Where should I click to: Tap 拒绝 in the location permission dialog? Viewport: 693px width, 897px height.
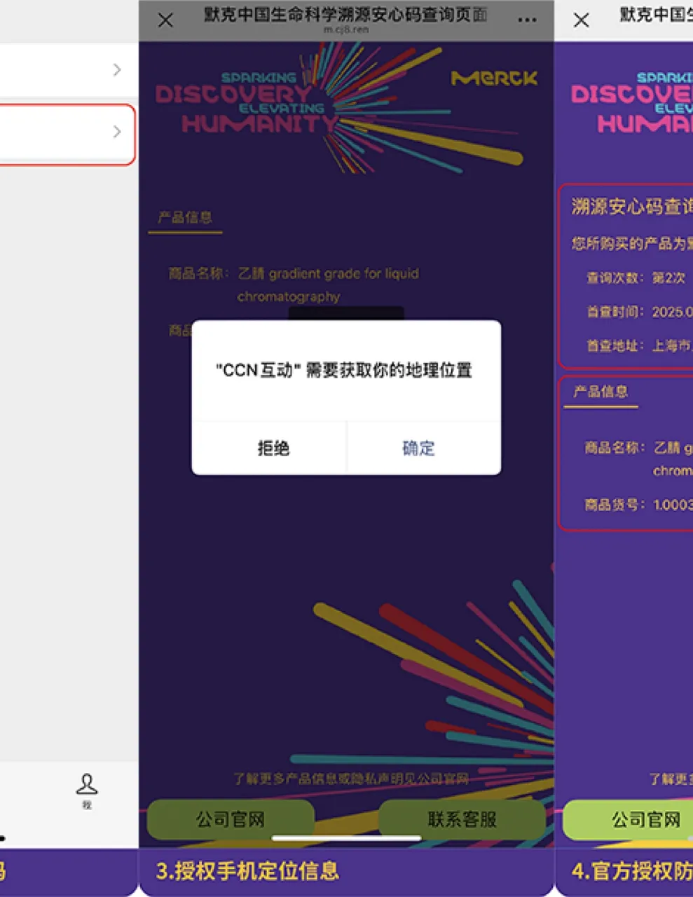point(273,448)
